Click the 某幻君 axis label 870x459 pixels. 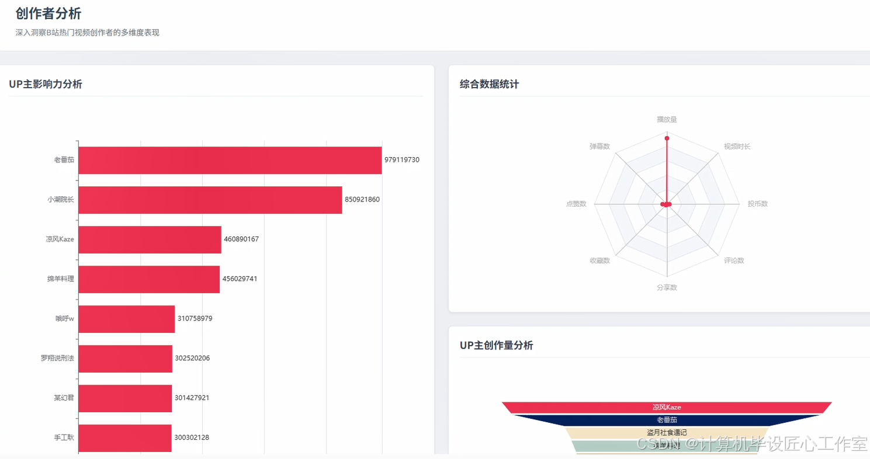click(x=64, y=398)
